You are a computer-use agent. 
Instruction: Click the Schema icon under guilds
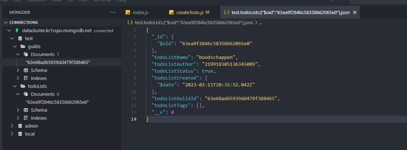pyautogui.click(x=26, y=70)
